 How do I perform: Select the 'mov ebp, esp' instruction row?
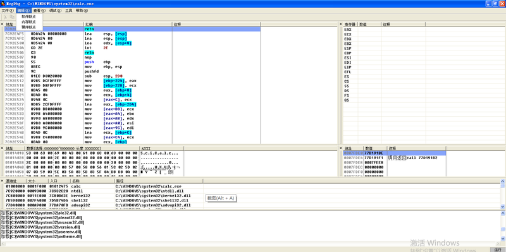tap(132, 67)
